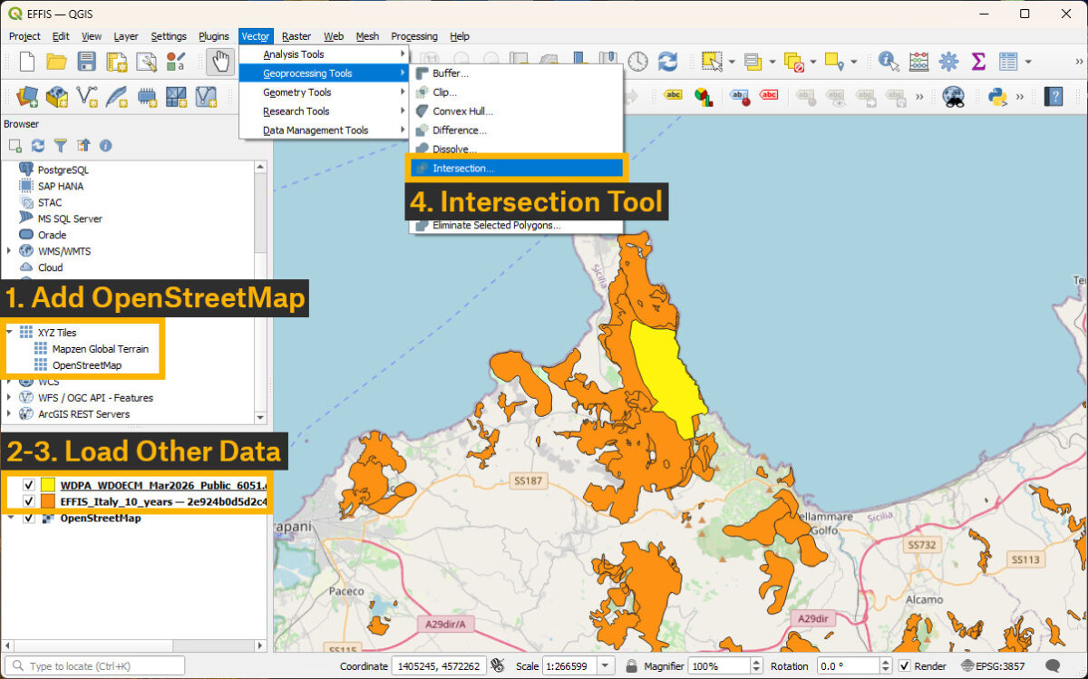The width and height of the screenshot is (1088, 679).
Task: Click the New GeoPackage Layer icon
Action: point(57,95)
